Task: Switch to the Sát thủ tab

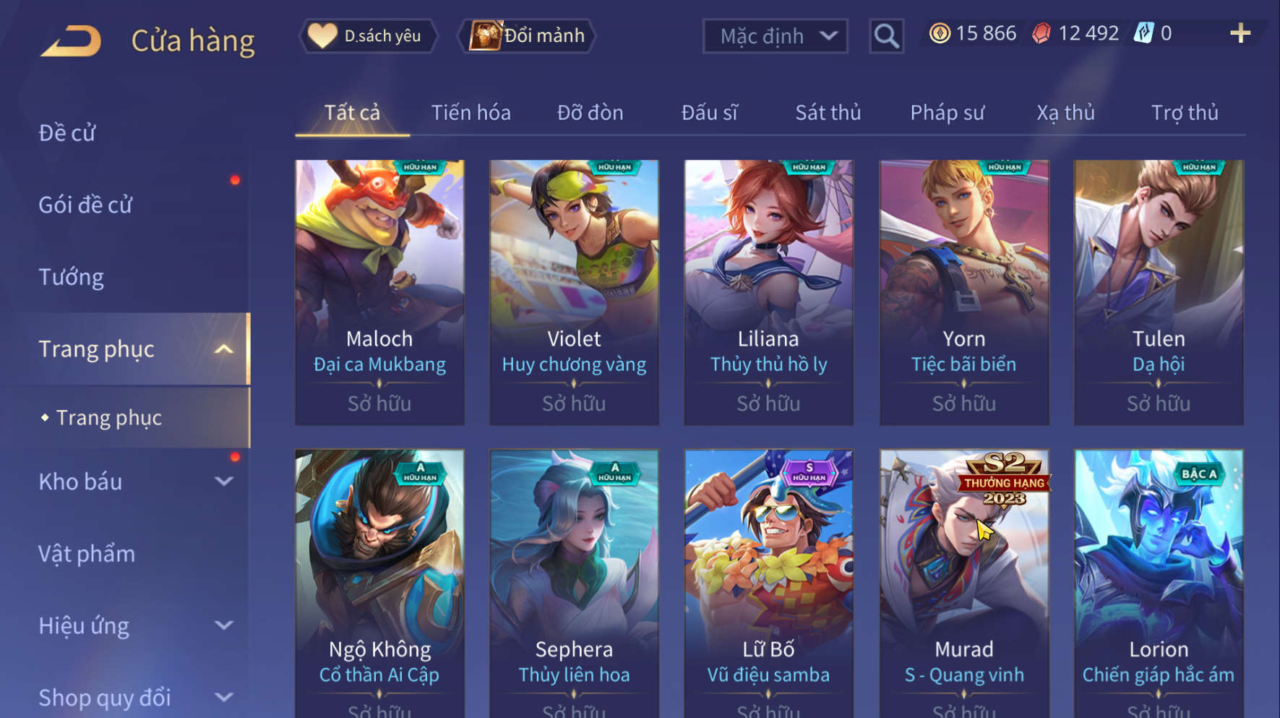Action: coord(828,113)
